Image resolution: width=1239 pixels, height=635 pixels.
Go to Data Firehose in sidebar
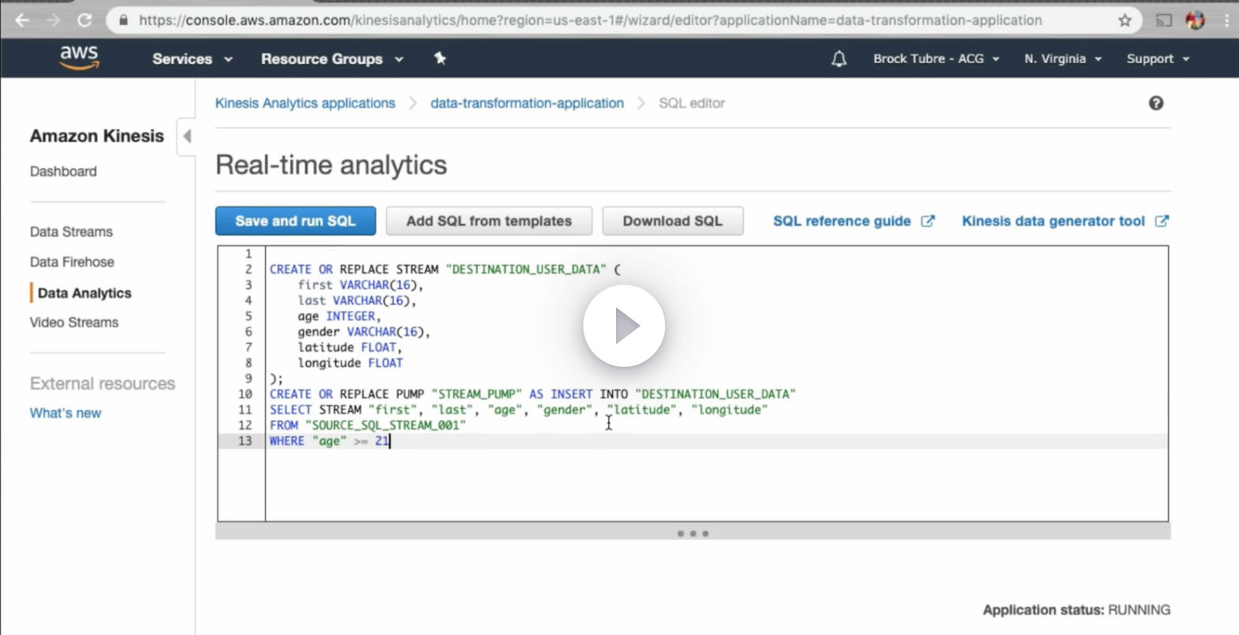coord(72,262)
